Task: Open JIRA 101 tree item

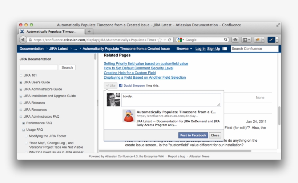Action: click(x=30, y=75)
